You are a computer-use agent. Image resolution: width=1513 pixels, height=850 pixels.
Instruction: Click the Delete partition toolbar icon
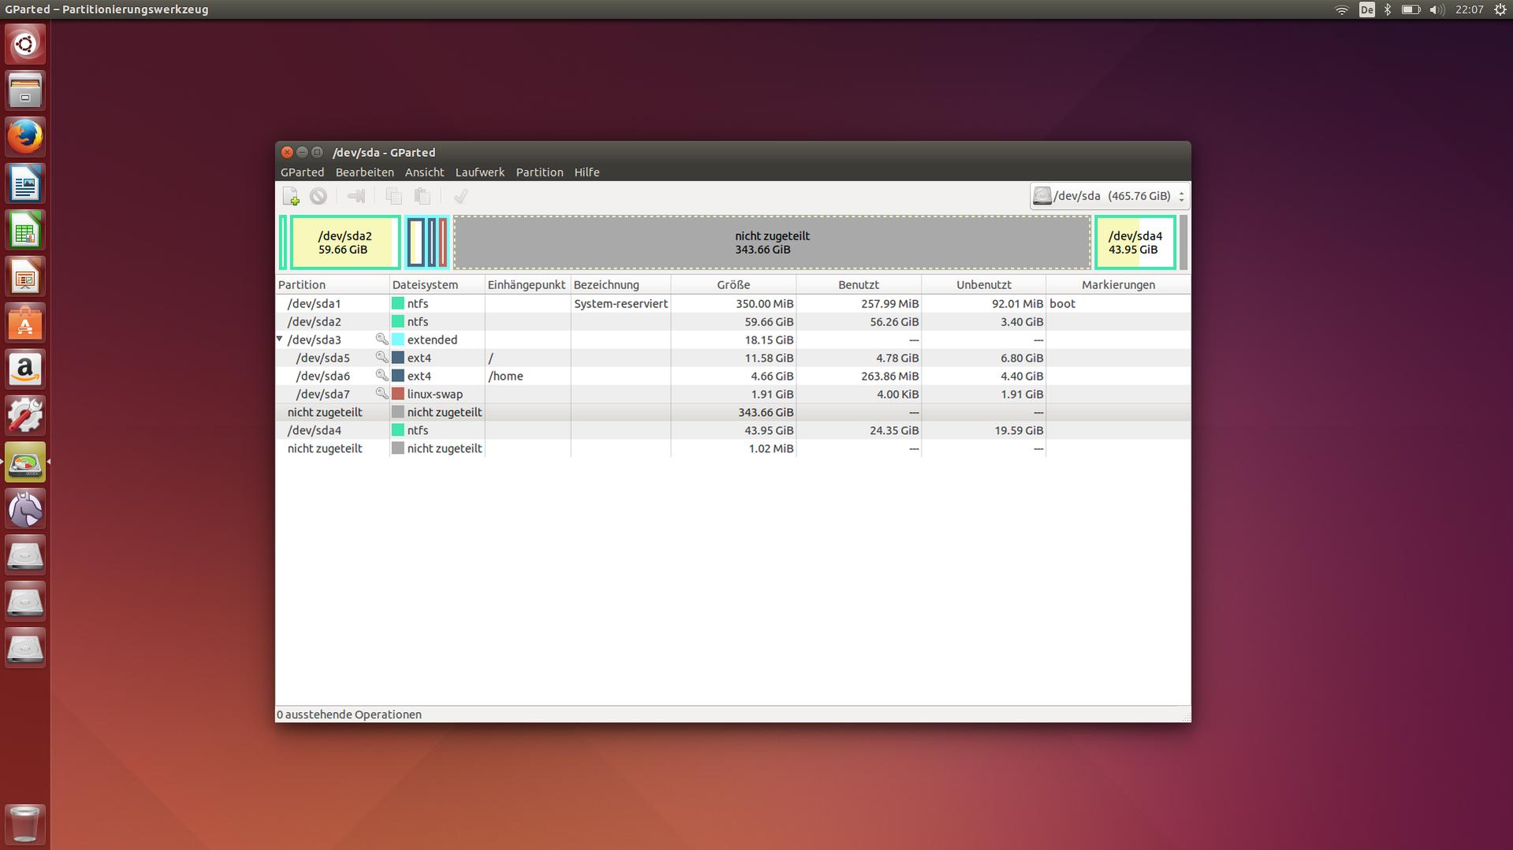pyautogui.click(x=319, y=196)
